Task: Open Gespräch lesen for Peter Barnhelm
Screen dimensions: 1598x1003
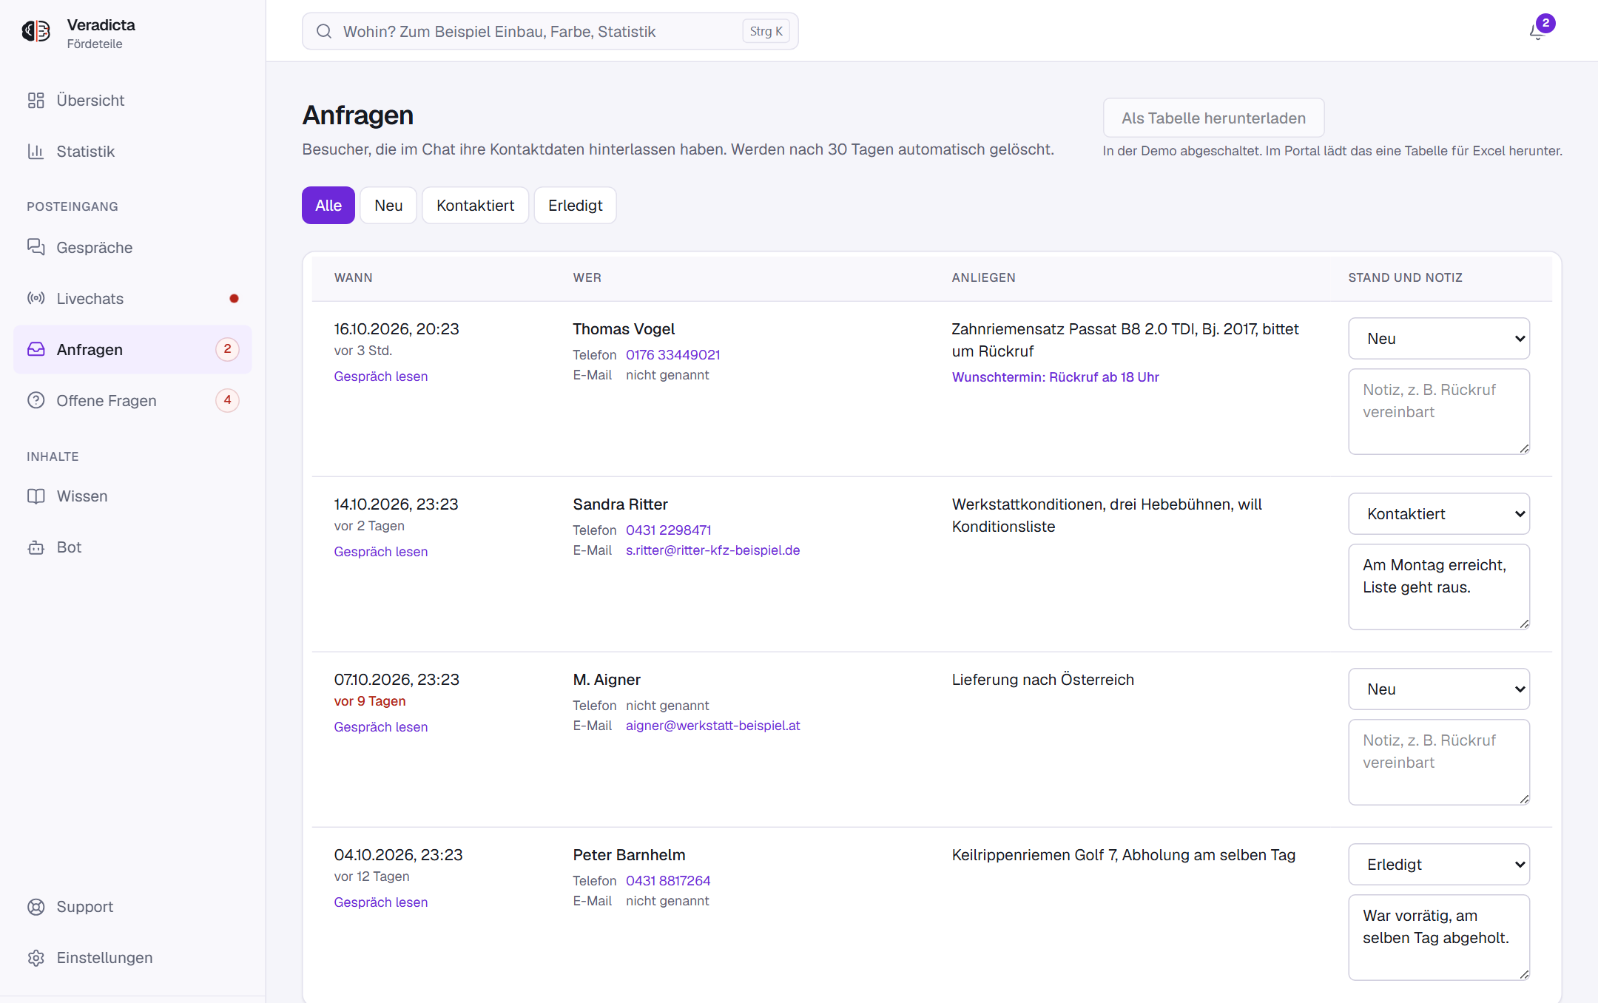Action: 381,902
